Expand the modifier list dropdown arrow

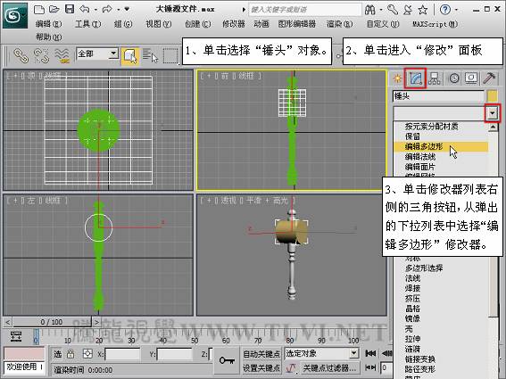click(x=492, y=113)
